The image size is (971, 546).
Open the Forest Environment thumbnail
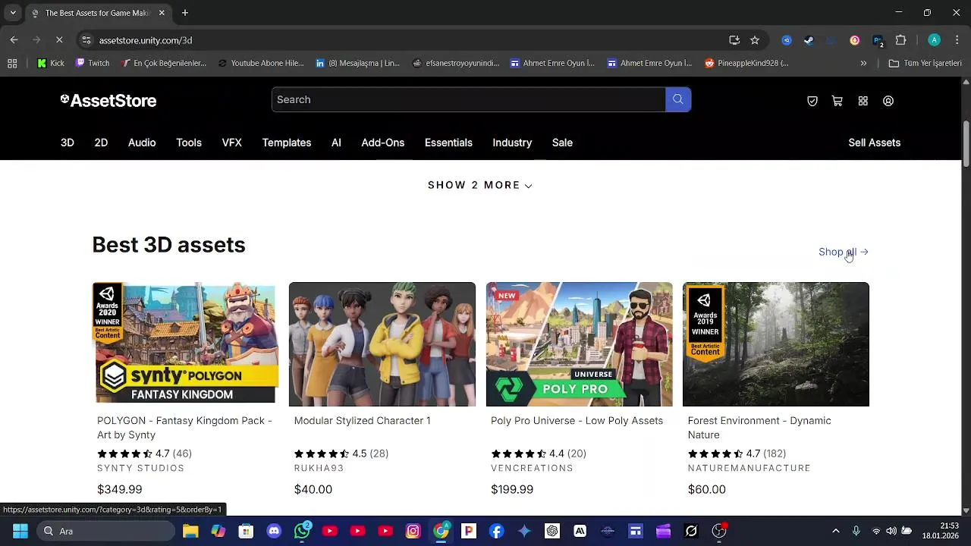[776, 344]
